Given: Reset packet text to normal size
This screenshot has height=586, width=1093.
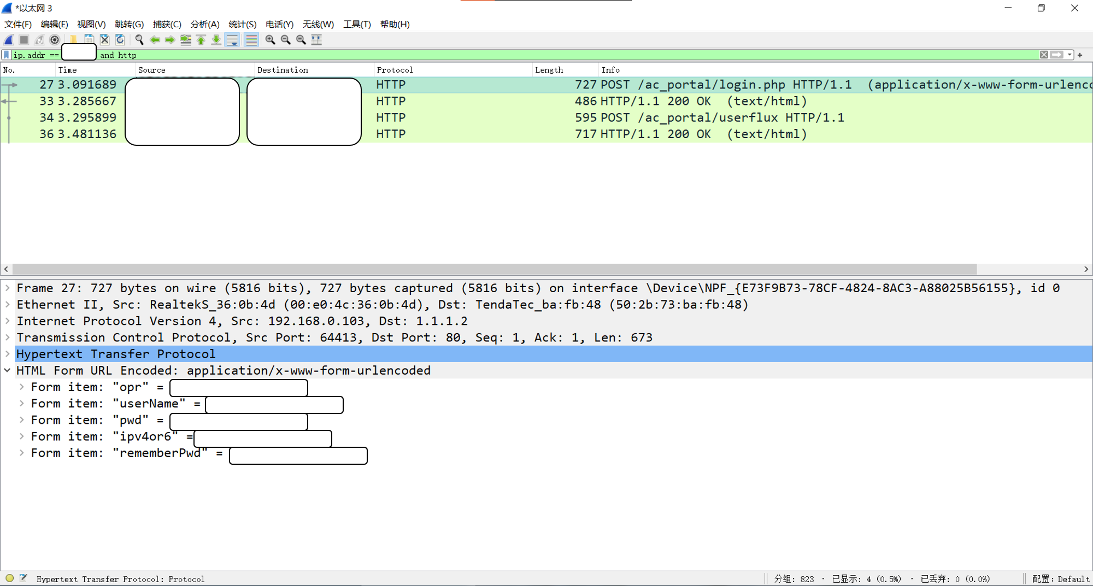Looking at the screenshot, I should (301, 40).
